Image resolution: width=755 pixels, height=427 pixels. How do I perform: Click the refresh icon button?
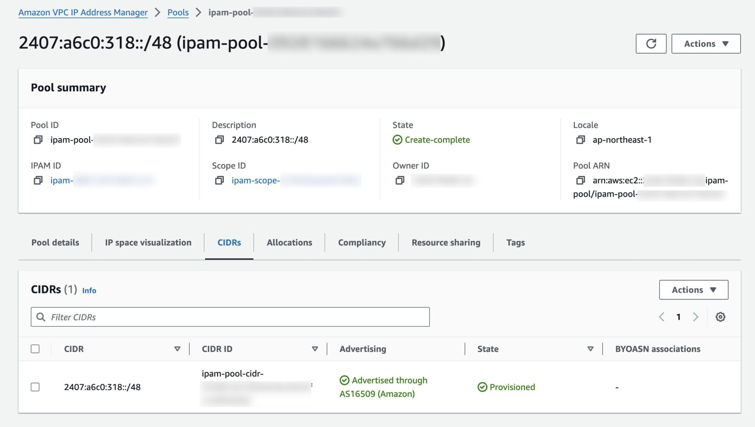coord(651,44)
